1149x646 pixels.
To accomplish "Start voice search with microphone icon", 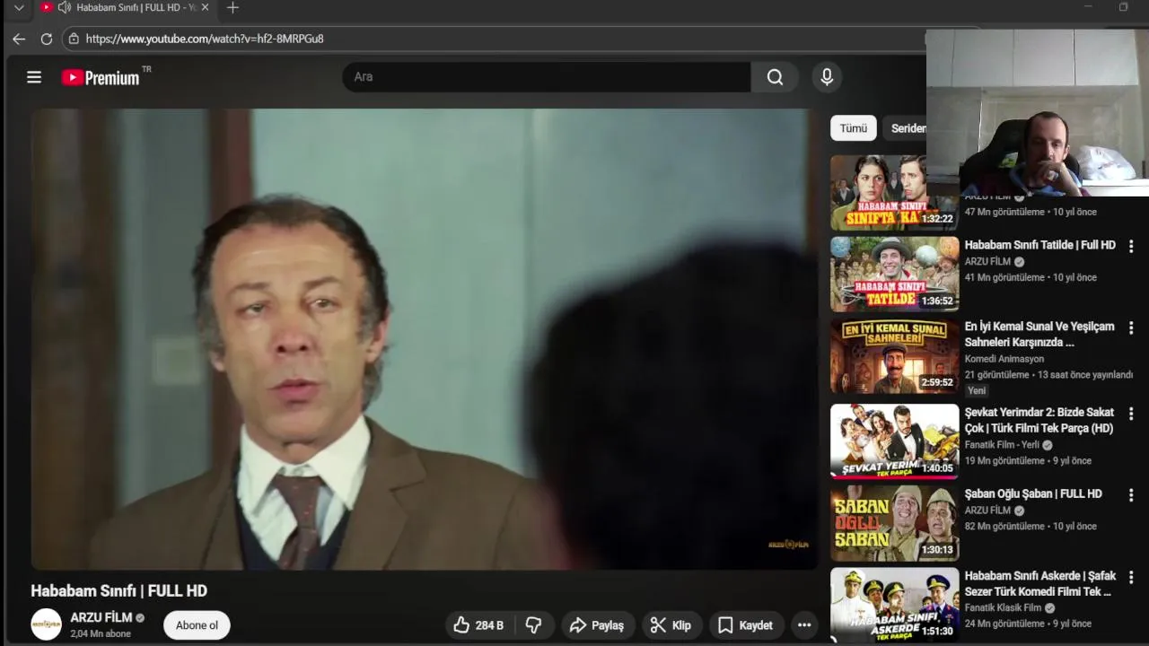I will [827, 77].
